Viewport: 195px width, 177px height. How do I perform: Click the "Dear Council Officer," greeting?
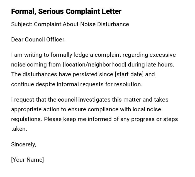[38, 40]
